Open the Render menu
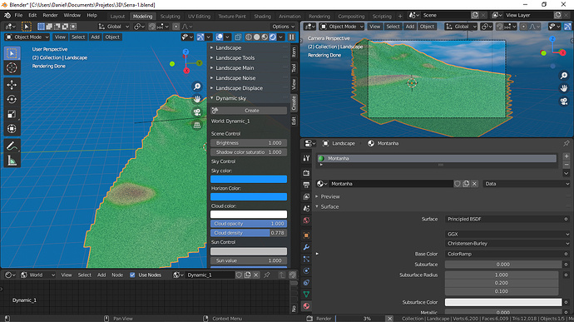Screen dimensions: 574x322 (x=50, y=15)
